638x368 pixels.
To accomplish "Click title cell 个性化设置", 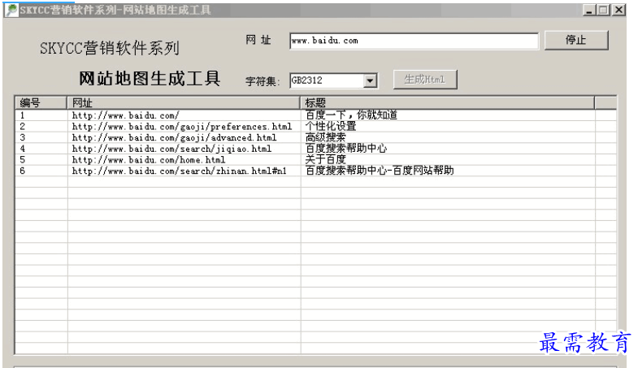I will pyautogui.click(x=331, y=127).
